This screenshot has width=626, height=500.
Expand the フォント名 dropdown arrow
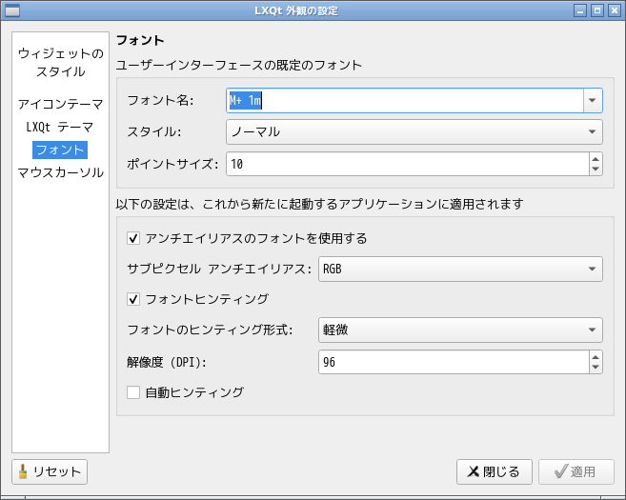tap(593, 100)
